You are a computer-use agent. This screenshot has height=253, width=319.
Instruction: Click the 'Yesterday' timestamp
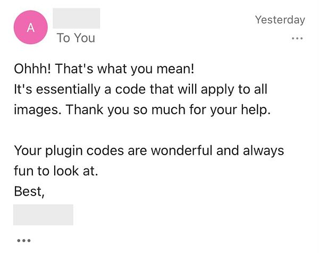click(x=280, y=20)
